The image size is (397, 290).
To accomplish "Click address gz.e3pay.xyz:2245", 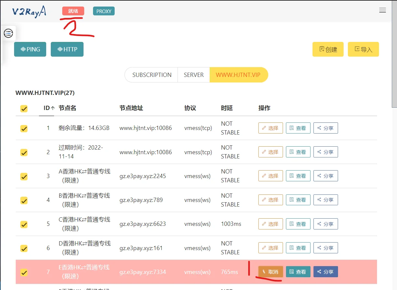I will (x=143, y=176).
